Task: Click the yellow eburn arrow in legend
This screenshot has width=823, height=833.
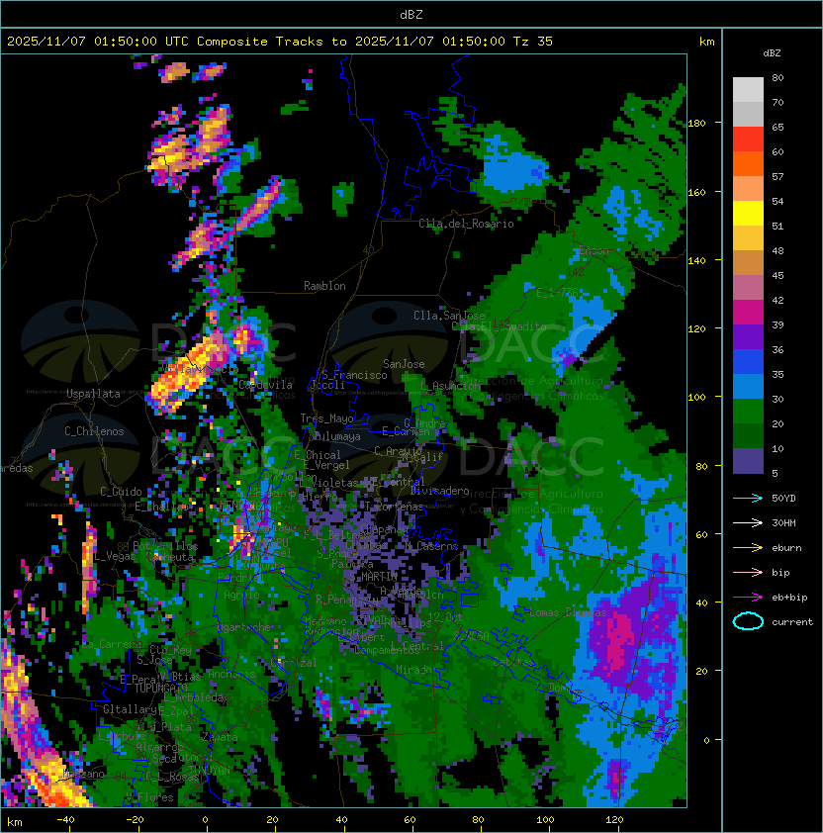Action: click(748, 547)
